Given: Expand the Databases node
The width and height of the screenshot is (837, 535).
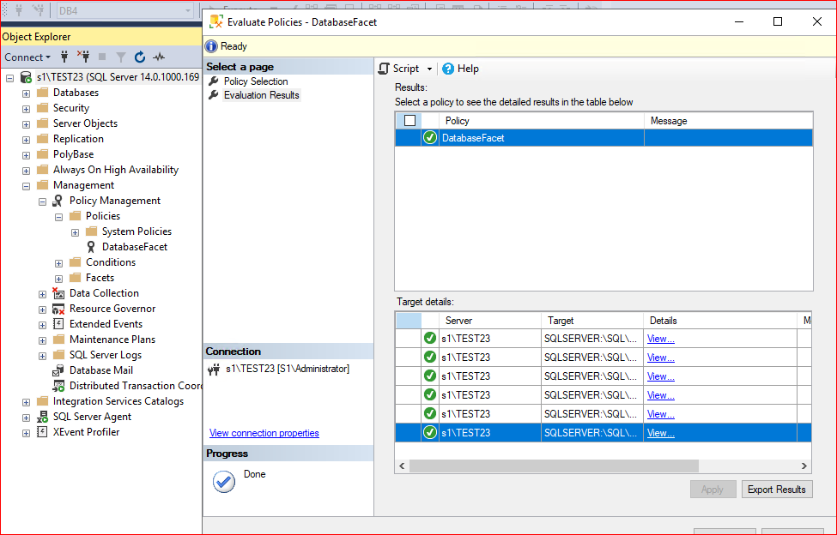Looking at the screenshot, I should (26, 93).
